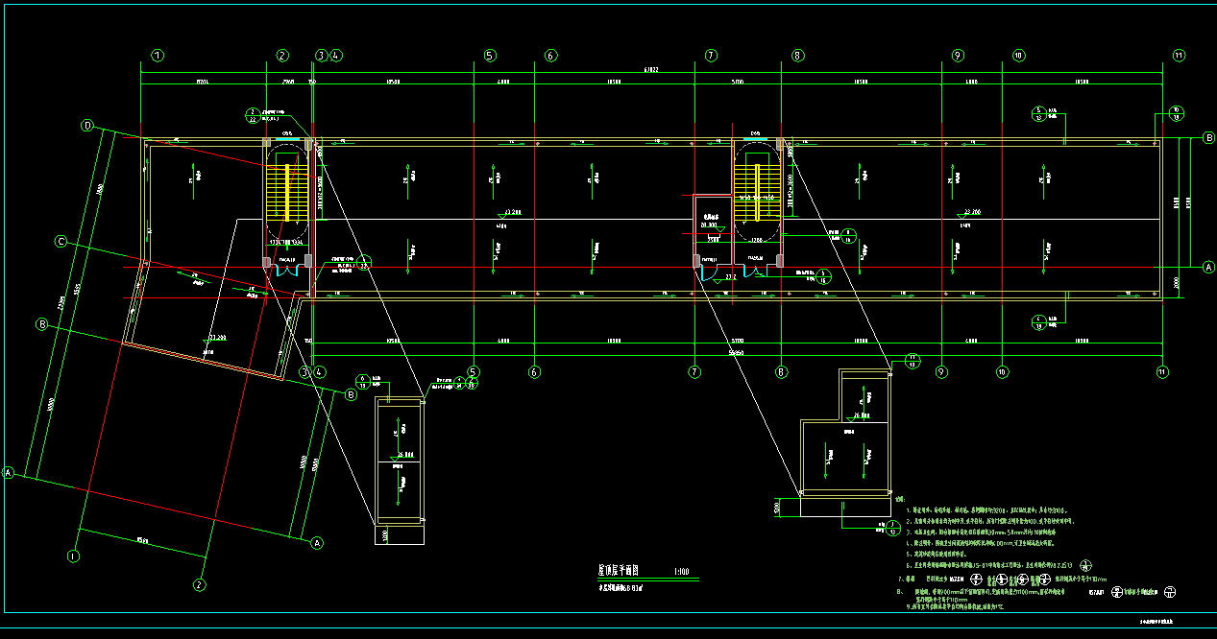Click detail callout 5/13 above the top wall
The height and width of the screenshot is (639, 1217).
point(1038,112)
